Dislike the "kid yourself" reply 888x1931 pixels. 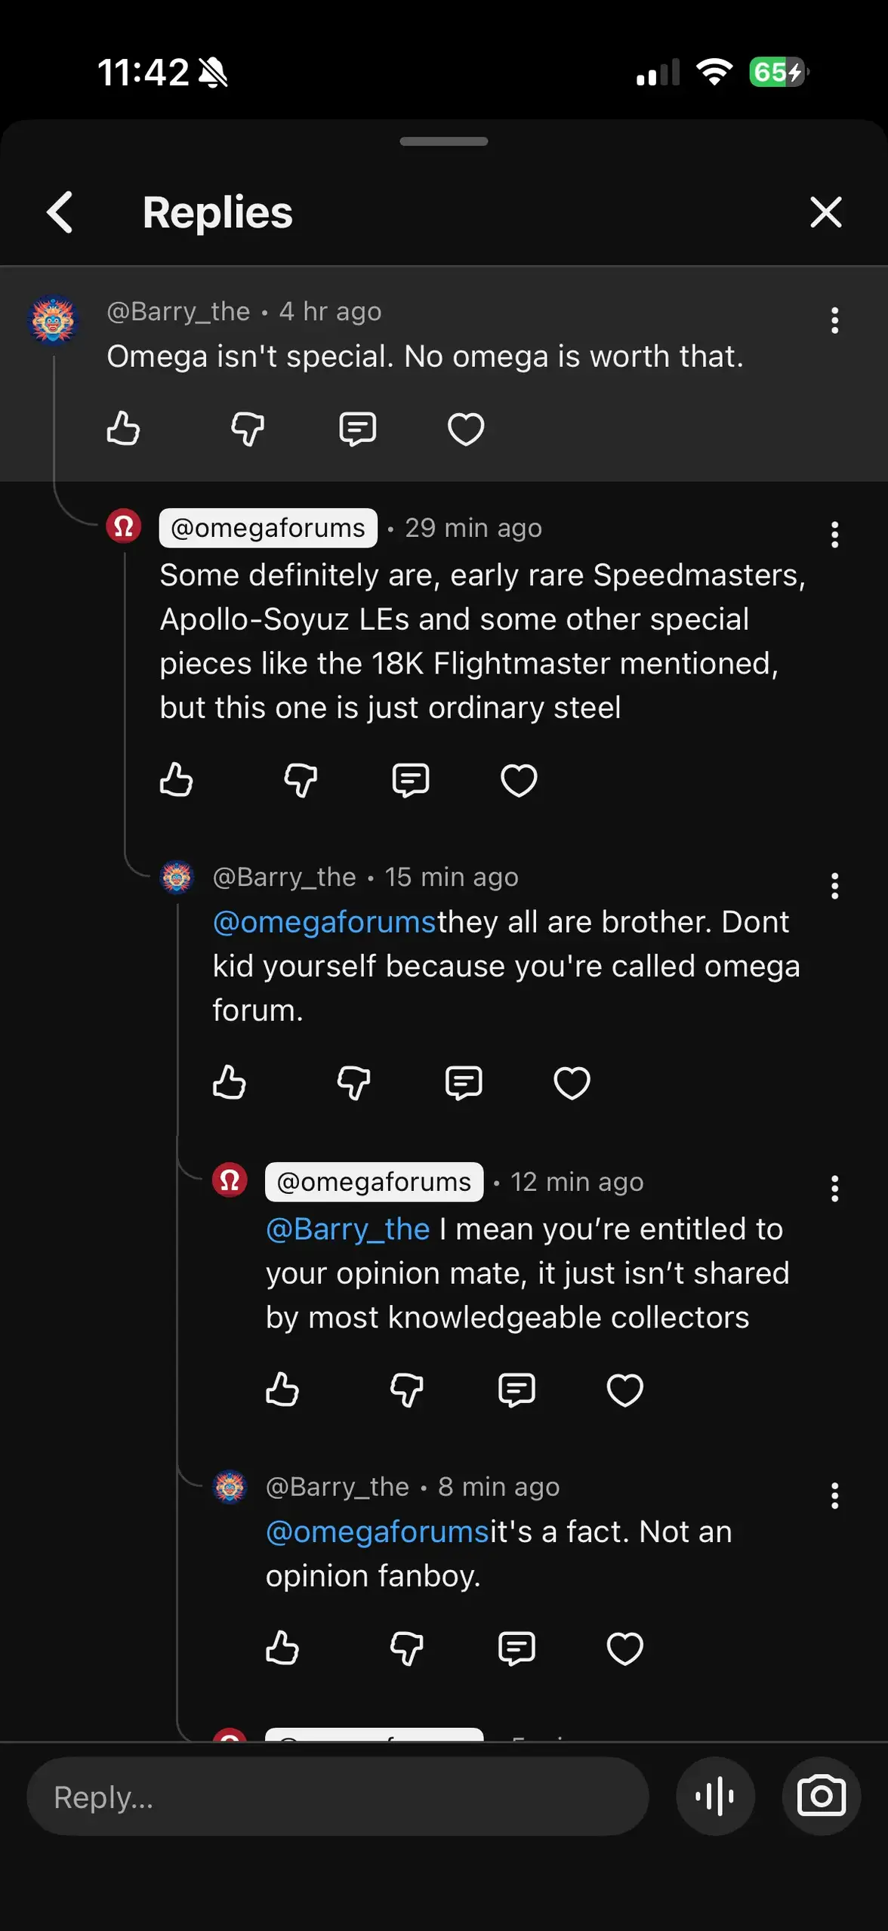353,1083
